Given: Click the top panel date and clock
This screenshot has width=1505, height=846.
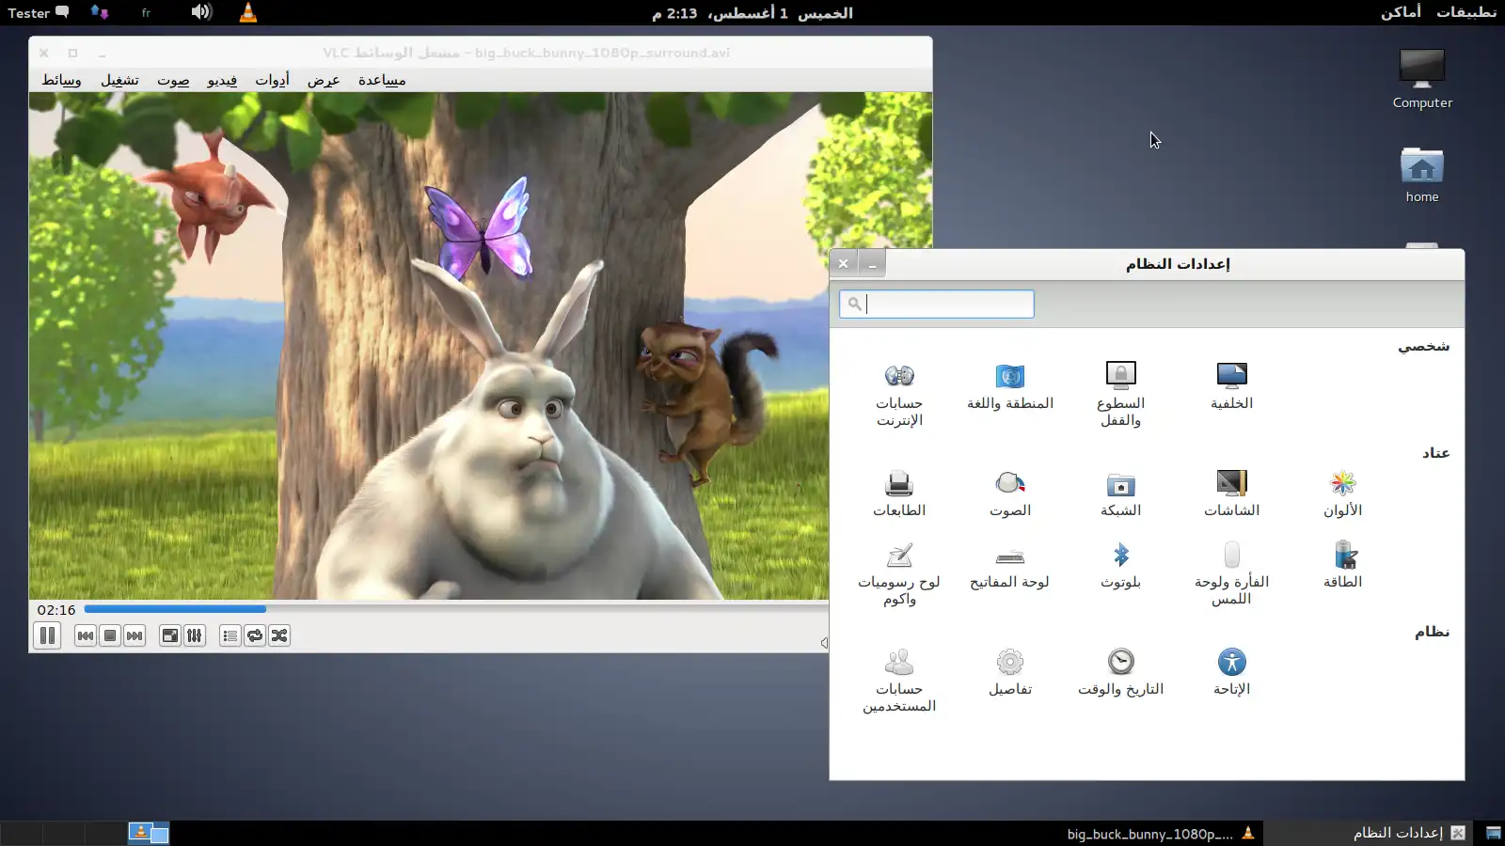Looking at the screenshot, I should click(x=752, y=12).
